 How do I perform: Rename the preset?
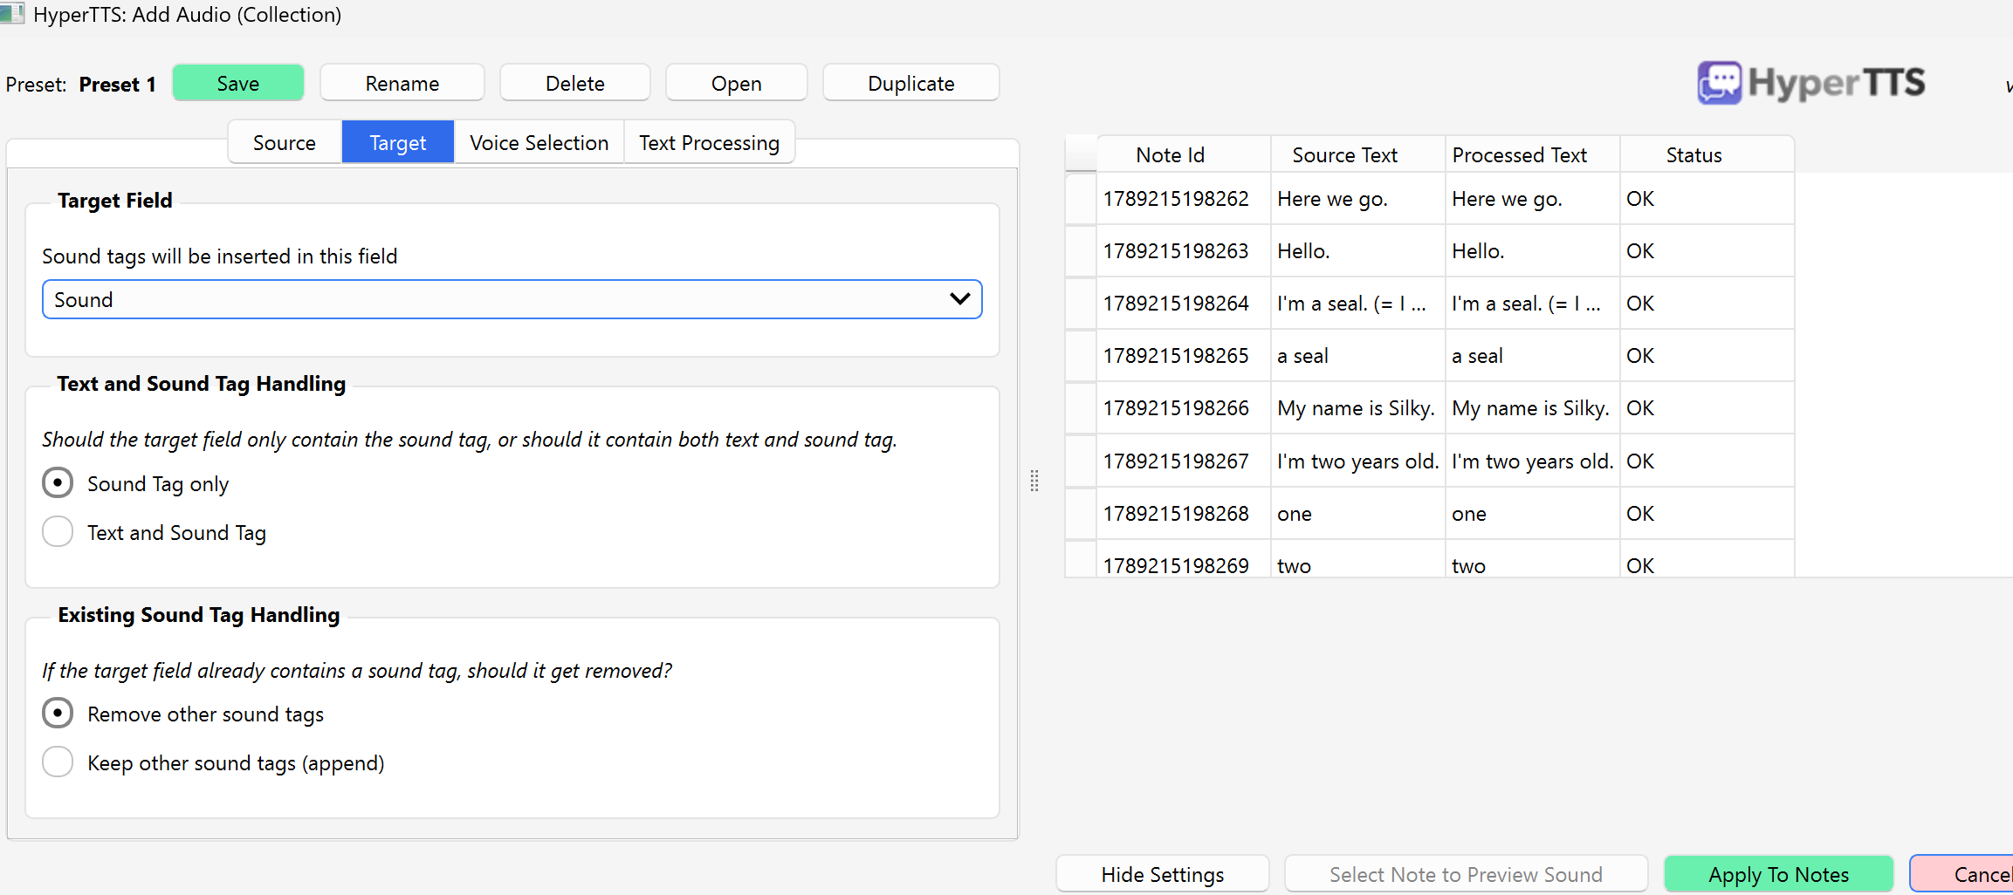[402, 83]
